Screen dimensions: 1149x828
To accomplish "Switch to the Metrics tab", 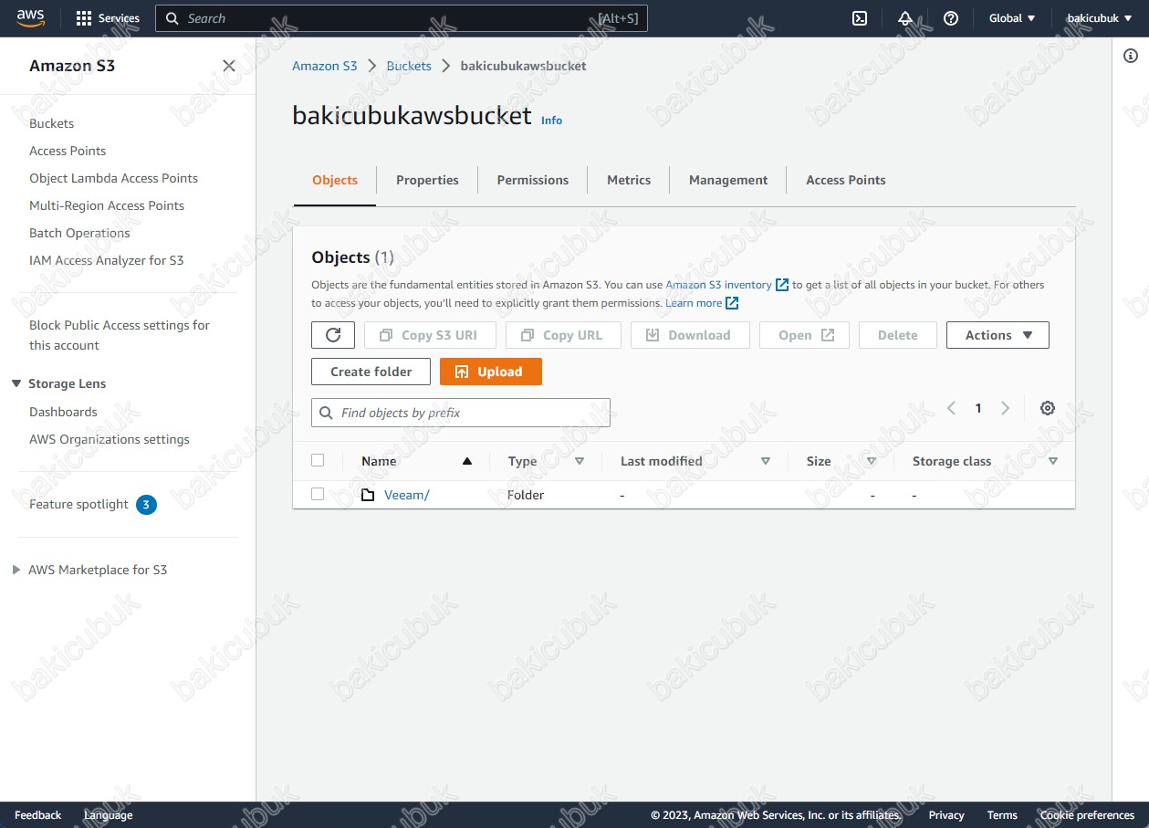I will point(629,180).
